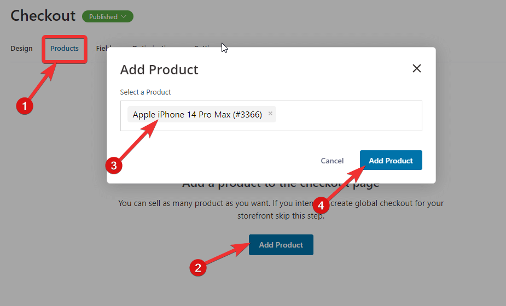
Task: Close the Add Product dialog with X
Action: (x=417, y=68)
